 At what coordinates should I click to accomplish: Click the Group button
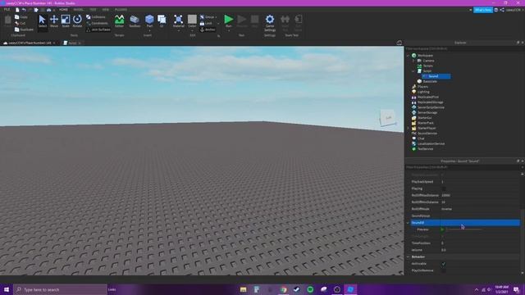click(208, 16)
